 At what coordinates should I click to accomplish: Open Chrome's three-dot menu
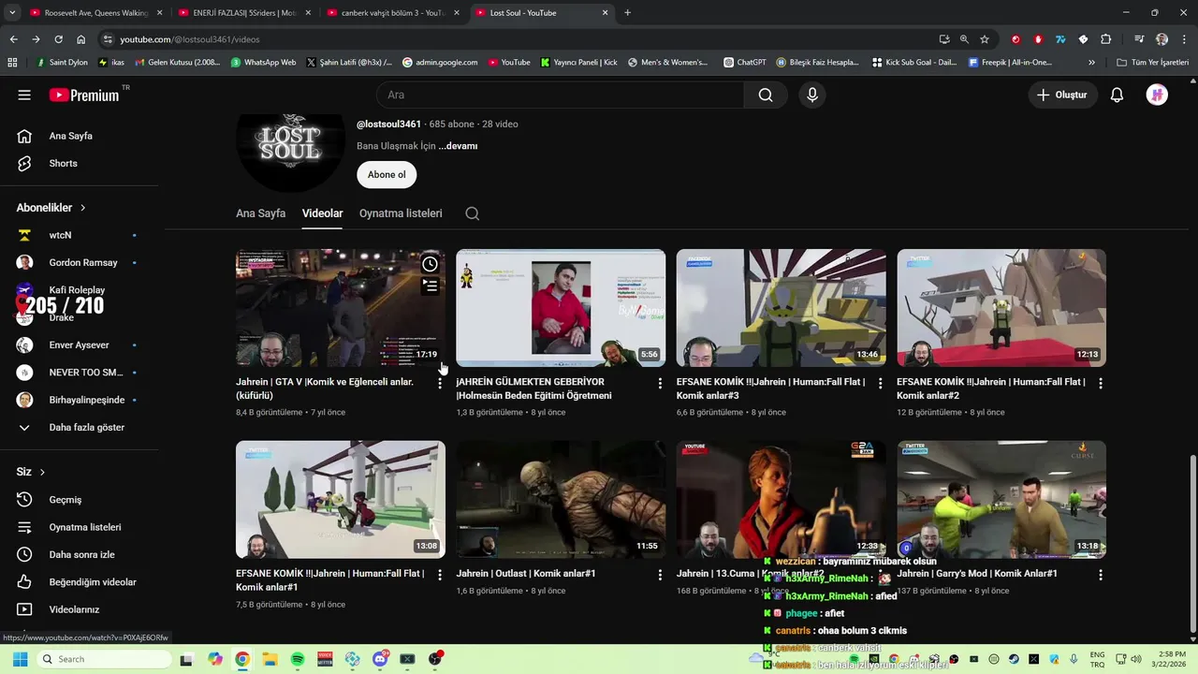point(1182,39)
